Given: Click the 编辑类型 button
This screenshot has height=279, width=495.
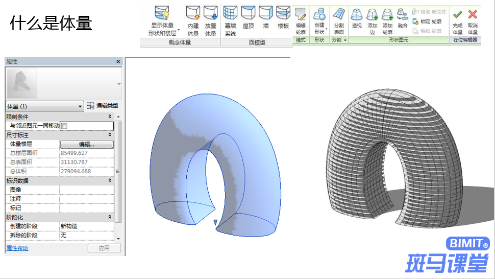Looking at the screenshot, I should click(x=103, y=106).
